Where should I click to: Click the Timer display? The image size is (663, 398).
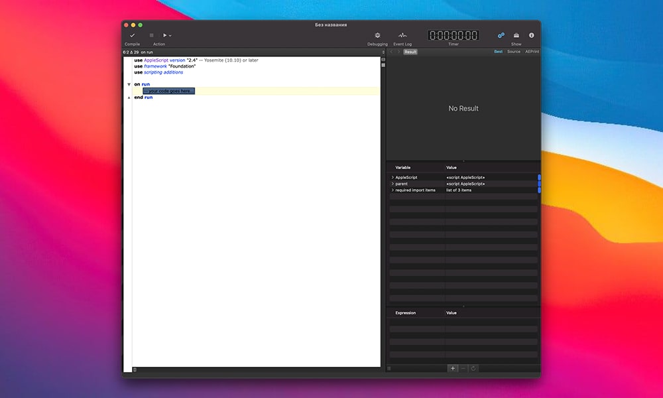click(x=453, y=35)
